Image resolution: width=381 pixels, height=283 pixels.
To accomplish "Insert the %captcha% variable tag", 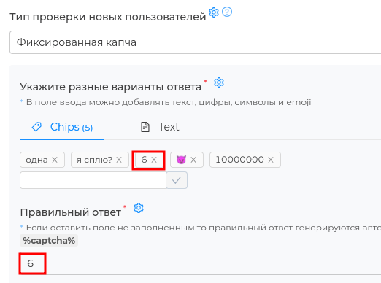I will coord(49,241).
